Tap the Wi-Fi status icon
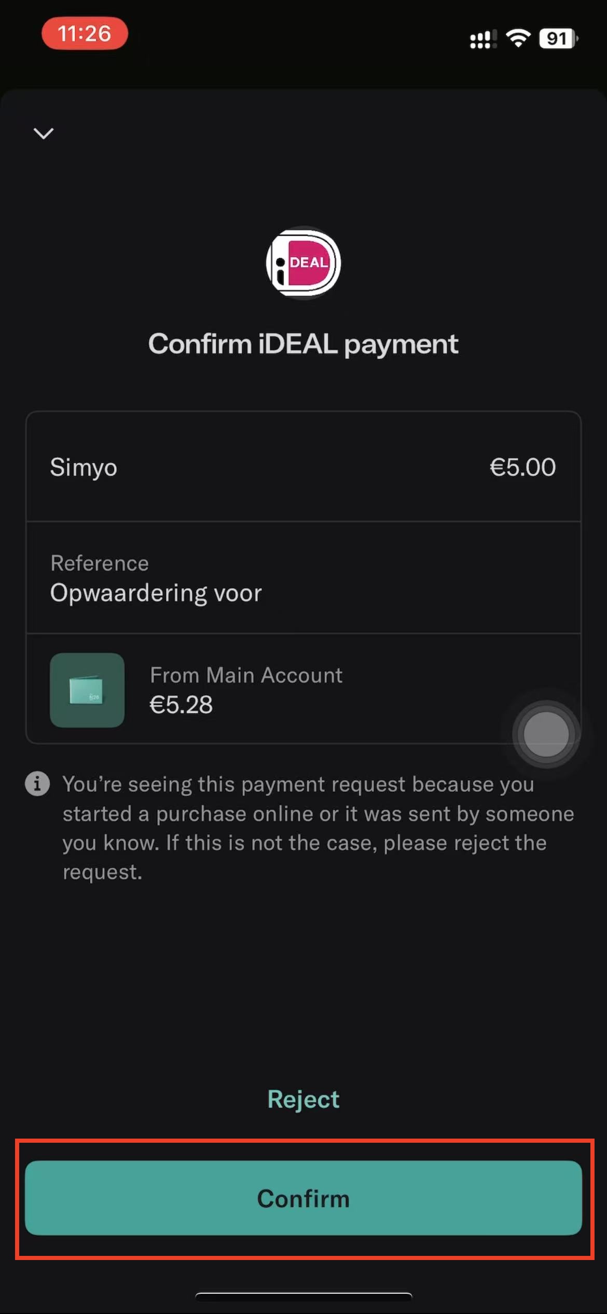Image resolution: width=607 pixels, height=1314 pixels. pyautogui.click(x=518, y=38)
